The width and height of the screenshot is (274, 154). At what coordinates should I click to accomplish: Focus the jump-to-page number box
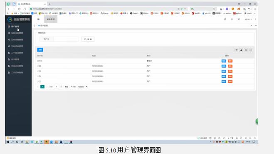(x=57, y=87)
